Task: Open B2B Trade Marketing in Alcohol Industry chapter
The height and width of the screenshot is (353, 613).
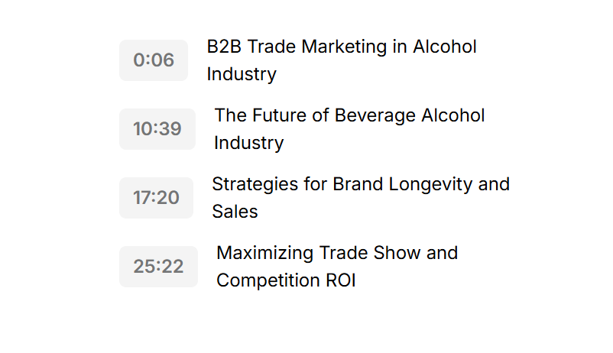Action: click(x=342, y=60)
